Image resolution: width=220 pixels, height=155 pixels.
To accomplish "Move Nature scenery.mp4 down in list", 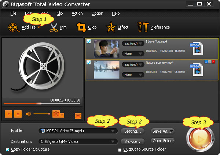I will [210, 62].
